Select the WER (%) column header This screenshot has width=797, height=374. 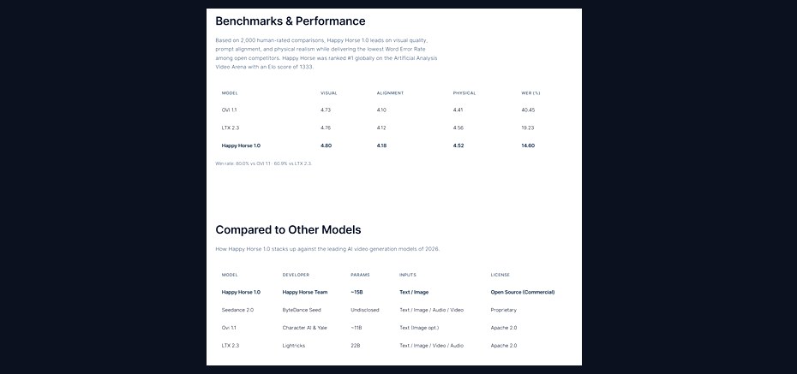pyautogui.click(x=530, y=93)
